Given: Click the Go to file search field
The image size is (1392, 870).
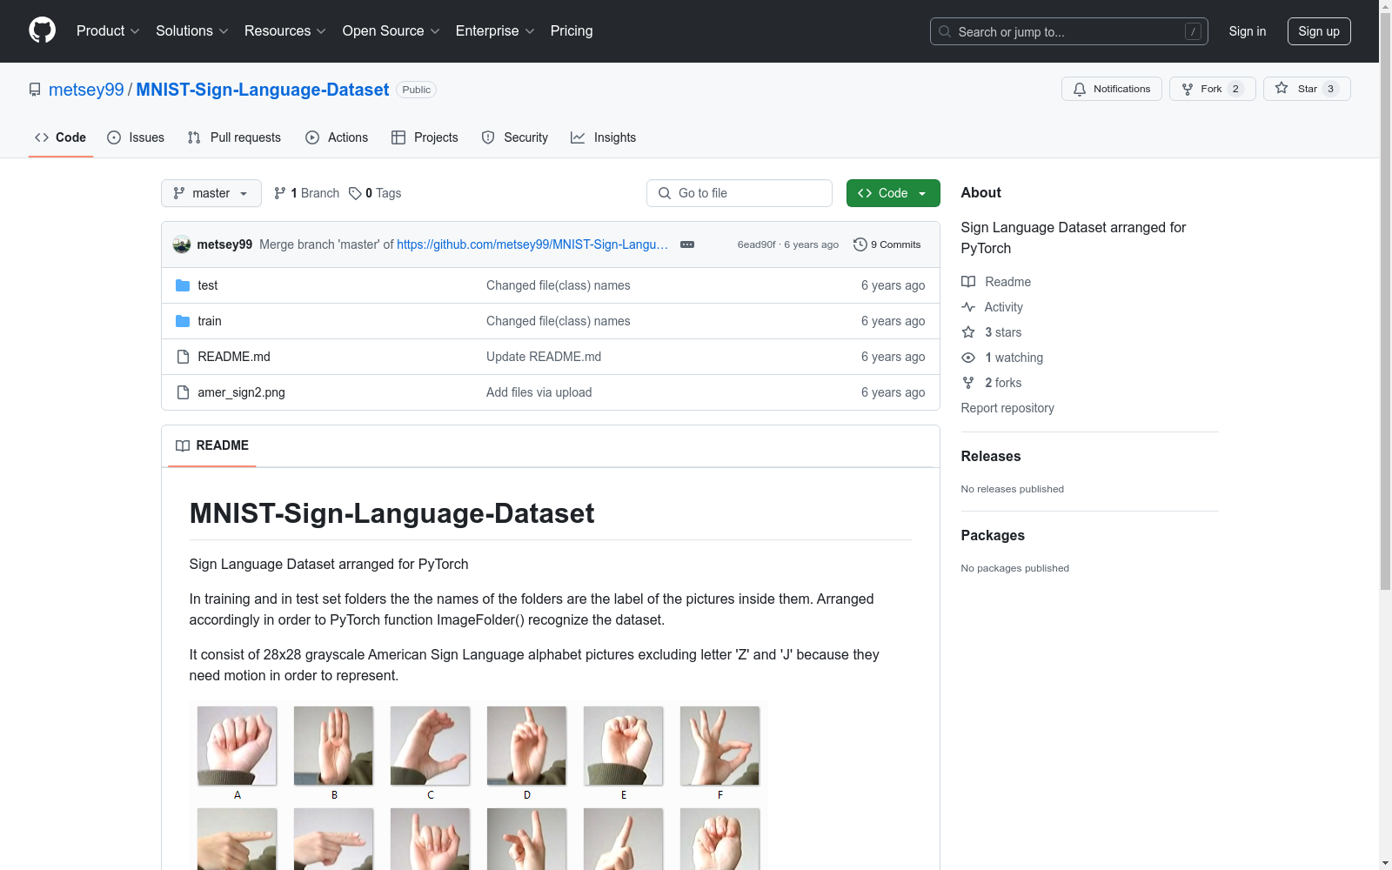Looking at the screenshot, I should tap(739, 193).
